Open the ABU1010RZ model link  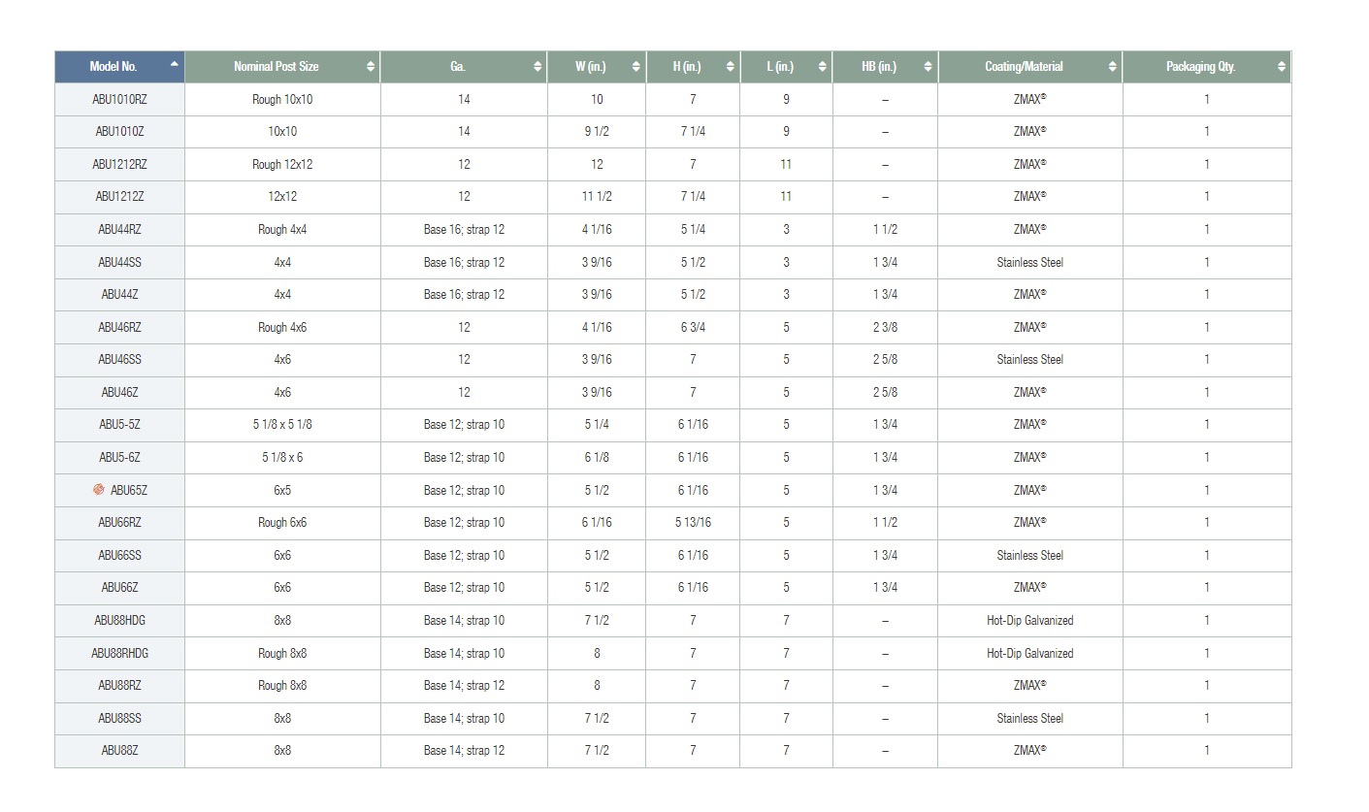(119, 99)
